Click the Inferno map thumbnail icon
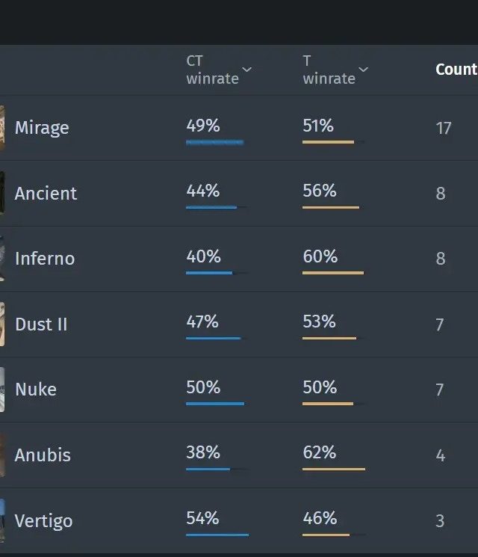Viewport: 478px width, 557px height. point(2,259)
